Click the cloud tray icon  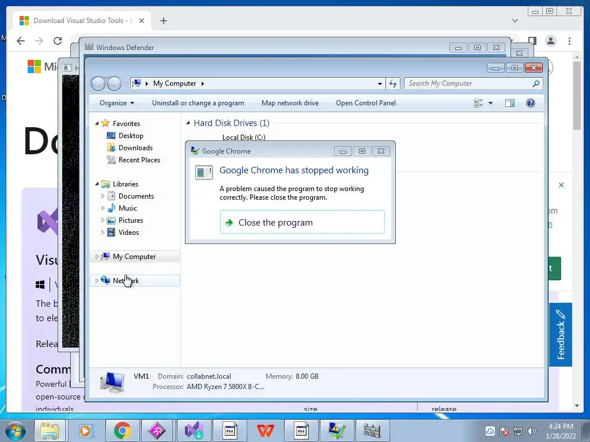(x=490, y=431)
